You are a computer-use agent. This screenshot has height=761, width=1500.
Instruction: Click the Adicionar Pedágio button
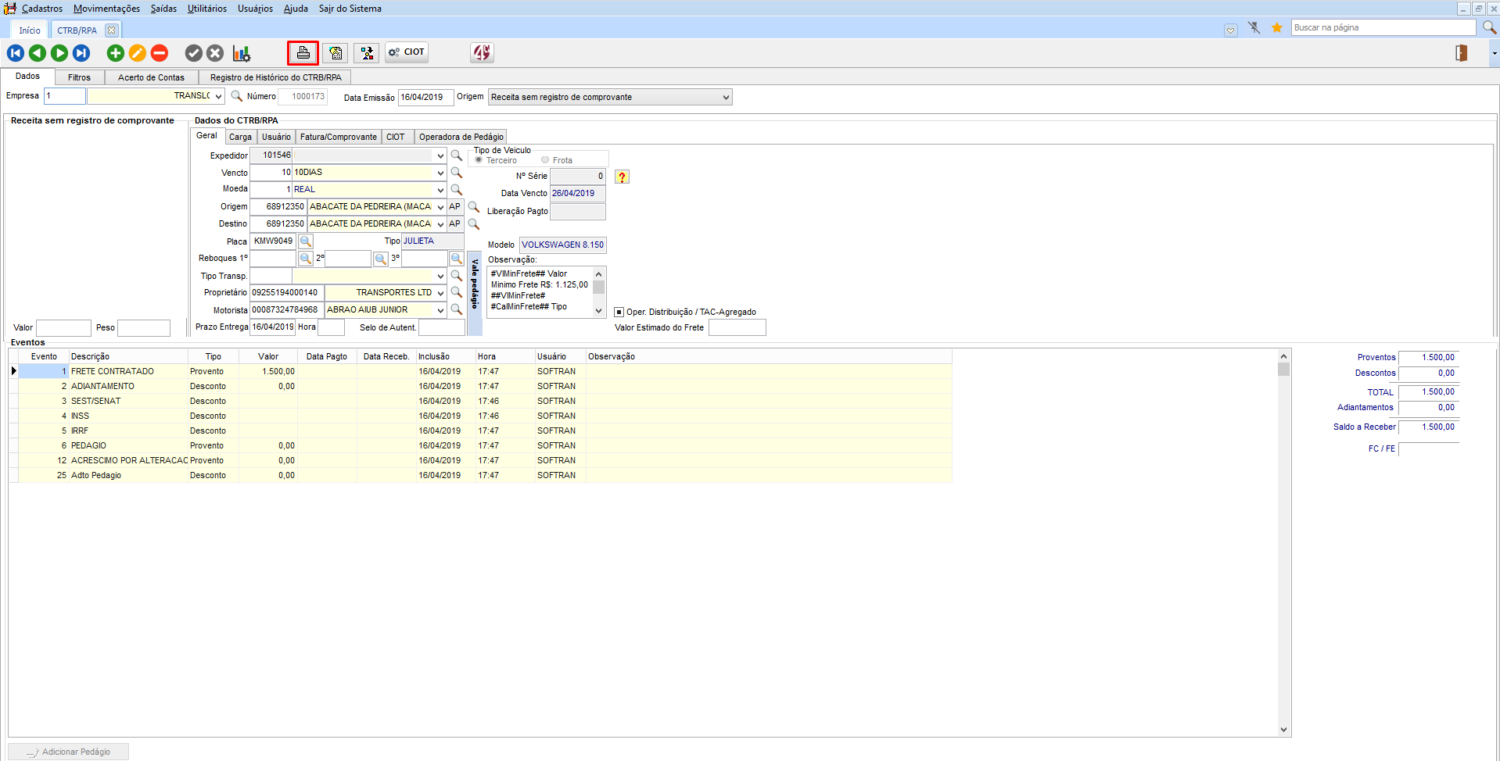[x=69, y=752]
